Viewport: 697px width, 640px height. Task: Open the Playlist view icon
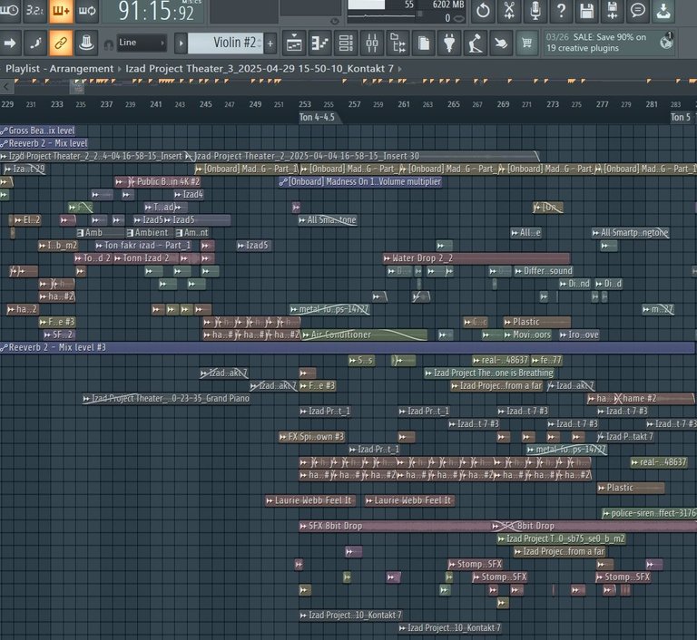(294, 44)
